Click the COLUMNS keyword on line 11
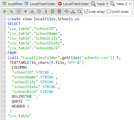Viewport: 134px width, 120px height. tap(19, 68)
